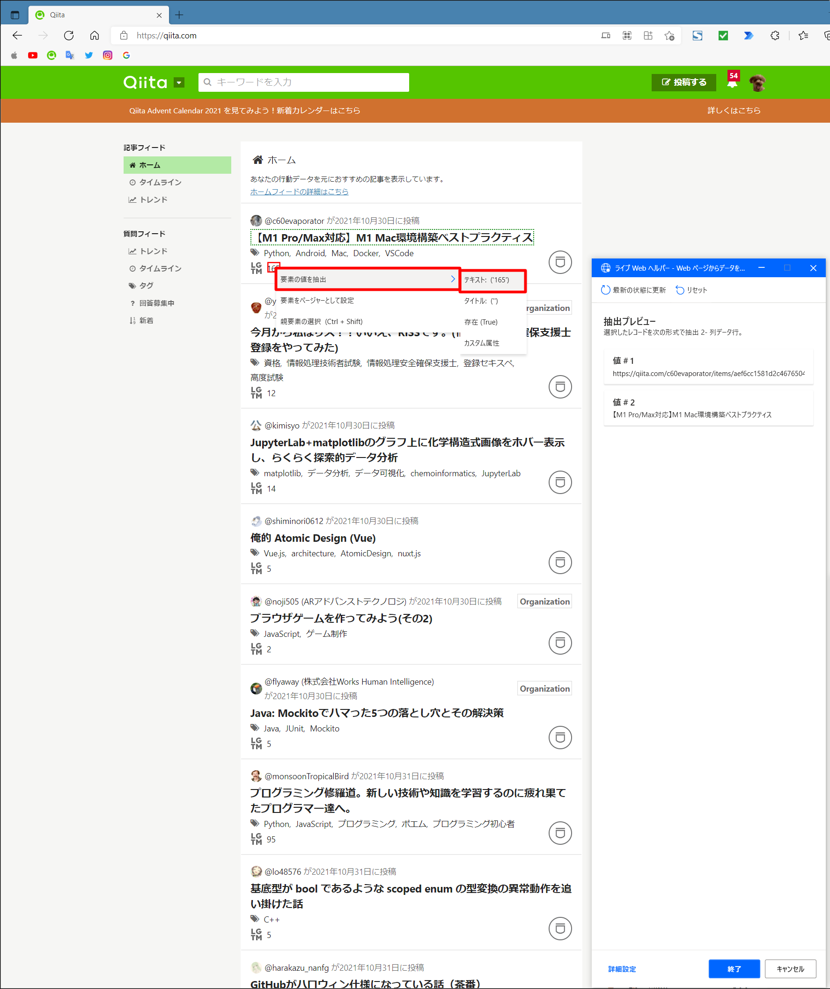Click the 投稿する button
This screenshot has height=989, width=830.
tap(683, 82)
